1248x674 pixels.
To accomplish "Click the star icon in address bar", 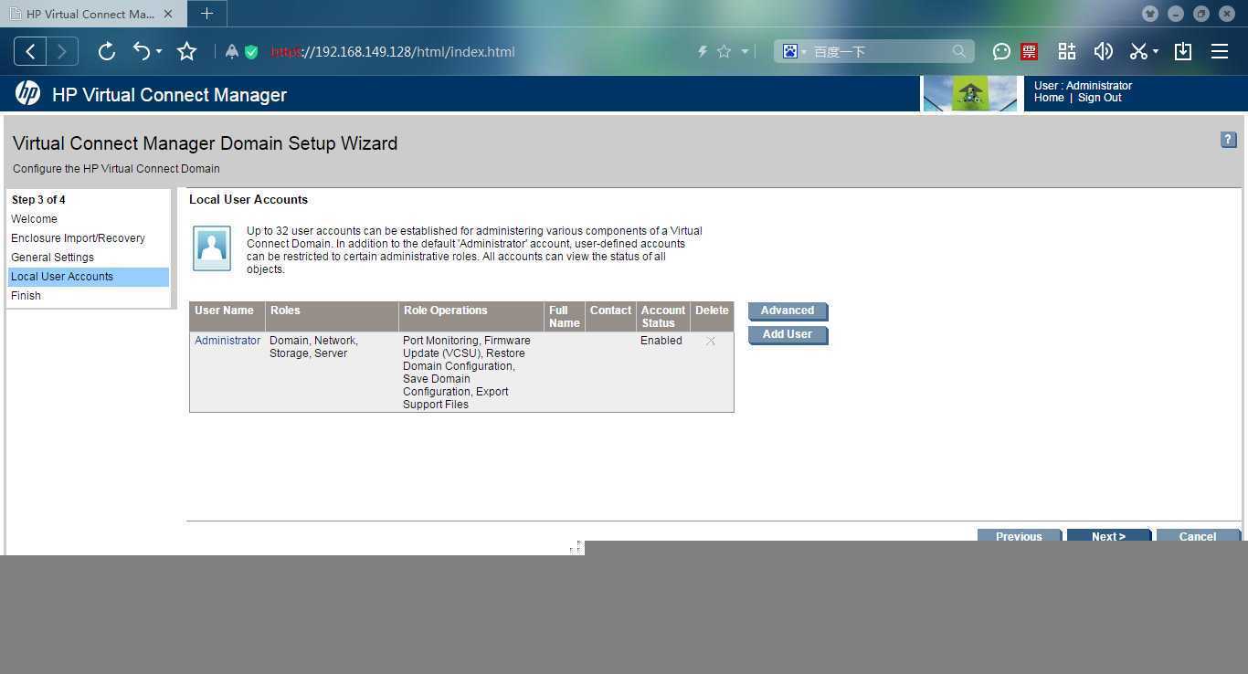I will (724, 52).
